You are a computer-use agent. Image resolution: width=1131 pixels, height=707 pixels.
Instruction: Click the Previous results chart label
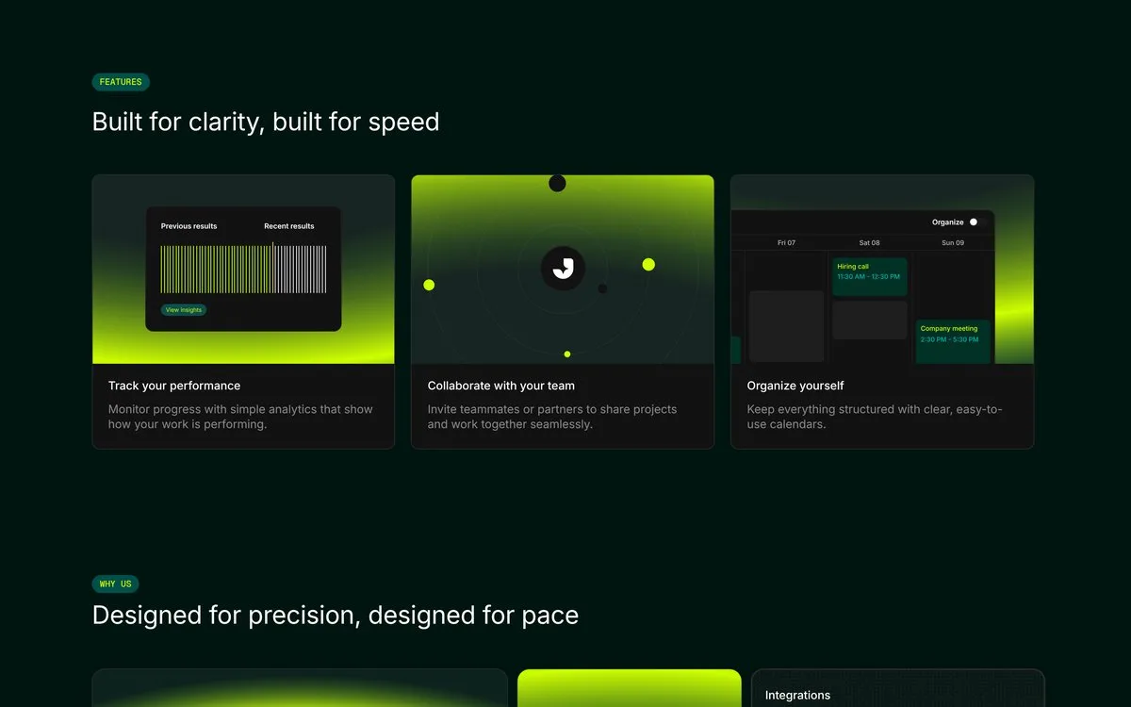pyautogui.click(x=188, y=226)
